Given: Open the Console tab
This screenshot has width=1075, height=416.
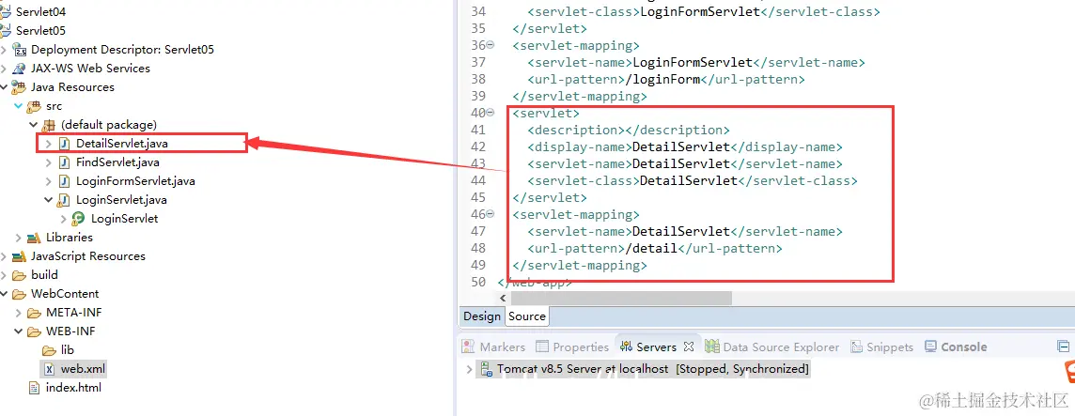Looking at the screenshot, I should pyautogui.click(x=957, y=347).
